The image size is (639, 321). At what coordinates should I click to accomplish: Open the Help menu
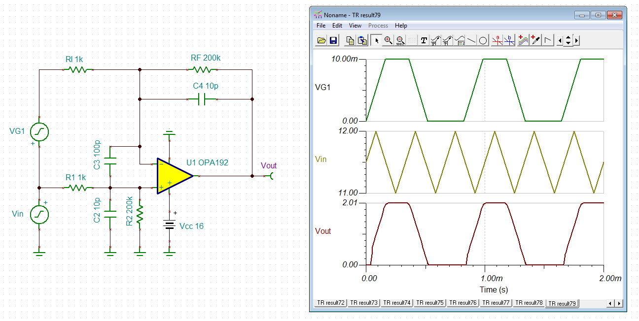click(401, 26)
